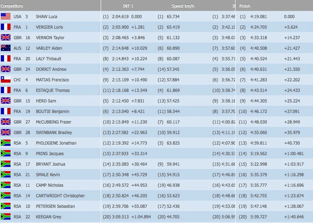This screenshot has width=313, height=223.
Task: Sort by the Competitors column header
Action: tap(12, 6)
